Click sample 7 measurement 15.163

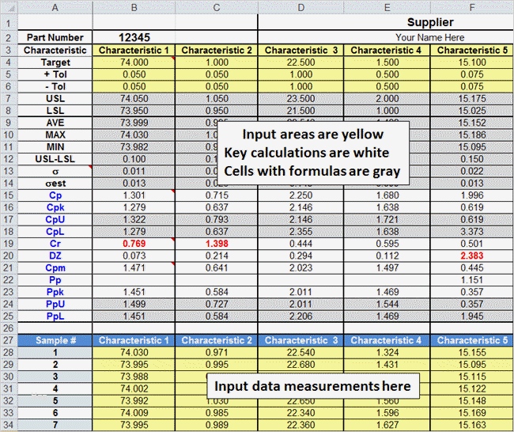tap(472, 425)
